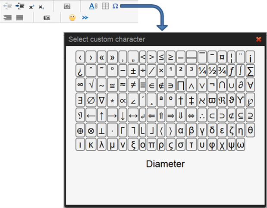Select the lowercase omega character
Screen dimensions: 267x208
coord(241,144)
